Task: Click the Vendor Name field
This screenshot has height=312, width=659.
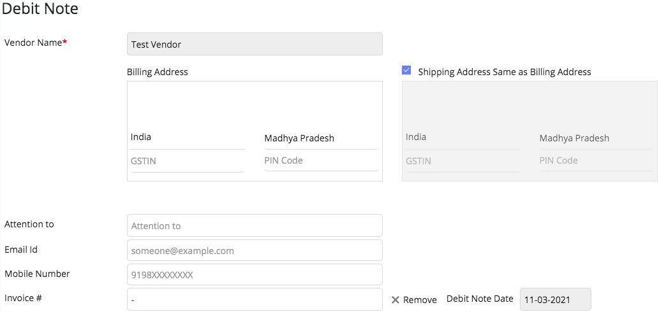Action: 255,45
